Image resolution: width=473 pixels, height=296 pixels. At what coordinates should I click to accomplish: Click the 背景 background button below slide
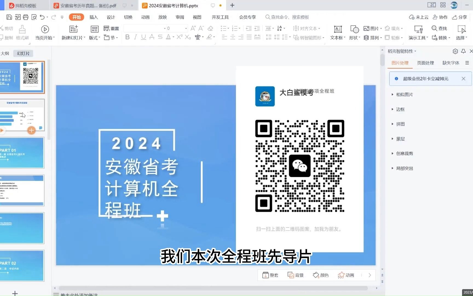(x=296, y=275)
